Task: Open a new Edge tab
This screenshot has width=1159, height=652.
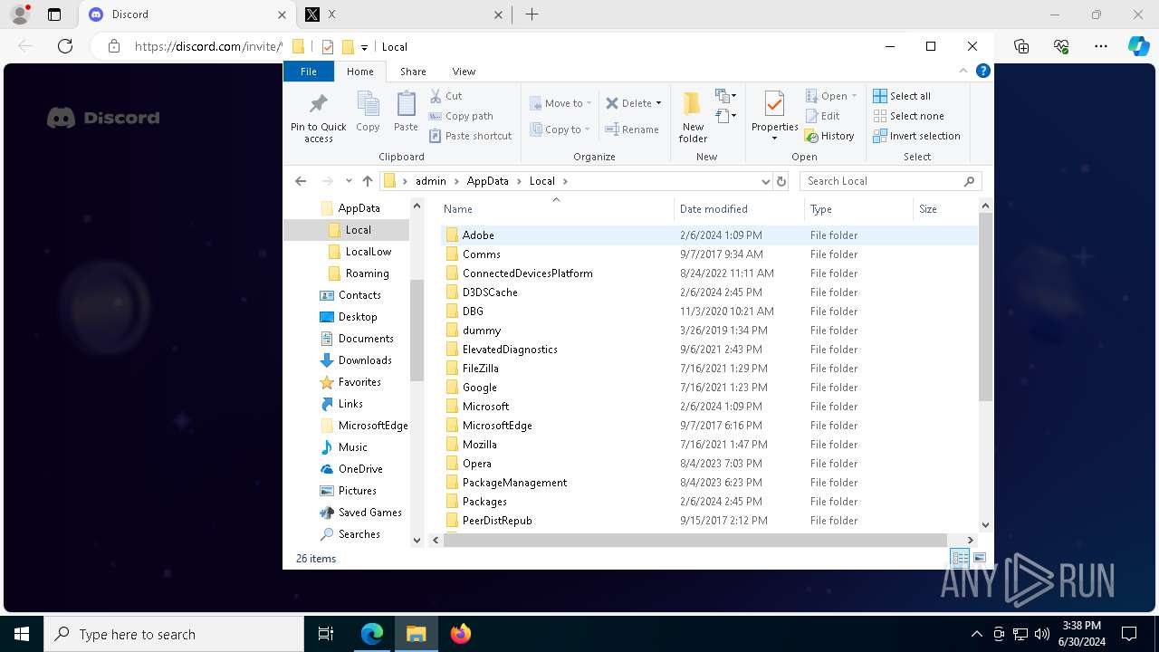Action: point(532,14)
